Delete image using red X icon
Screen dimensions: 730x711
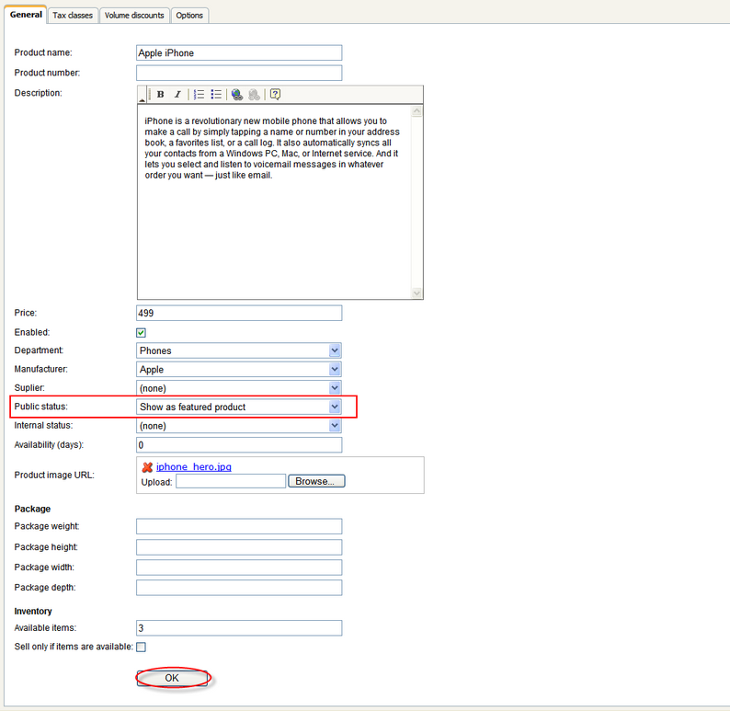[147, 467]
